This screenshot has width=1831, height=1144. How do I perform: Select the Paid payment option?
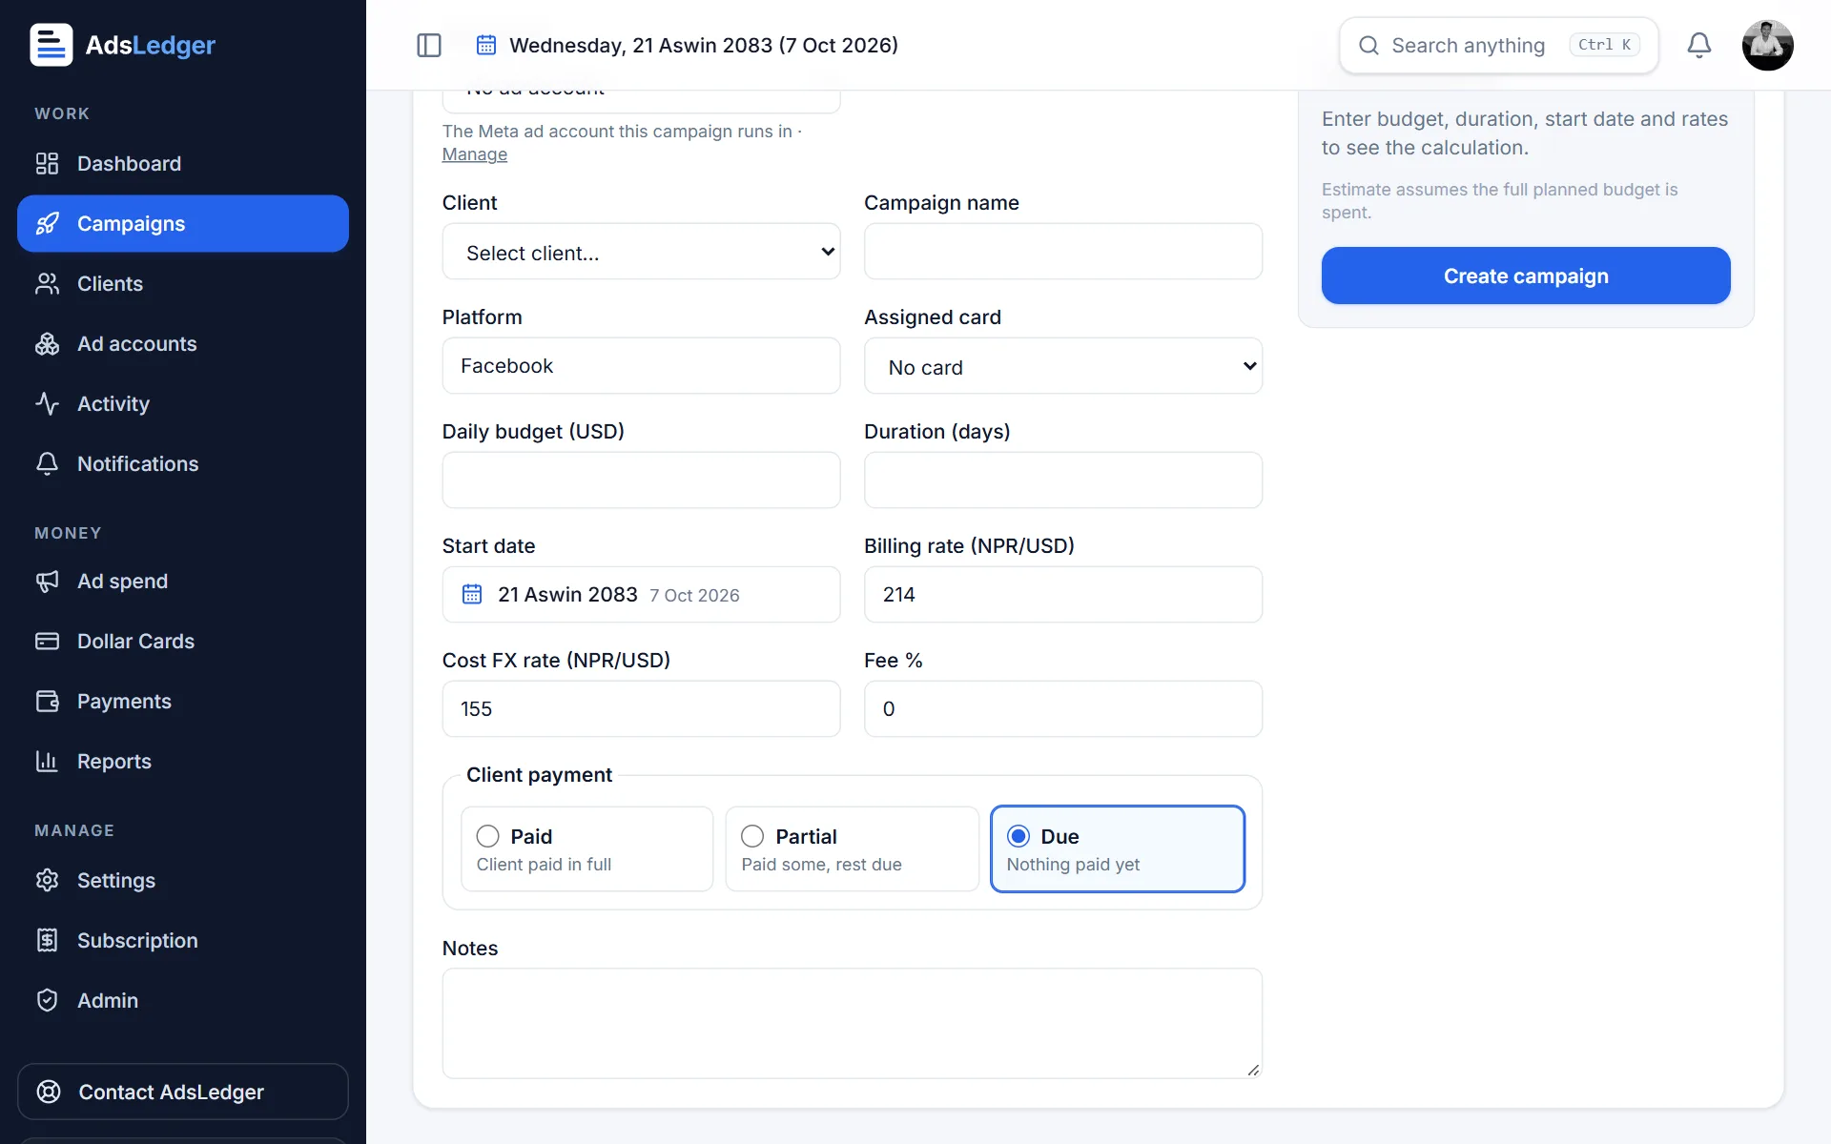[x=586, y=848]
